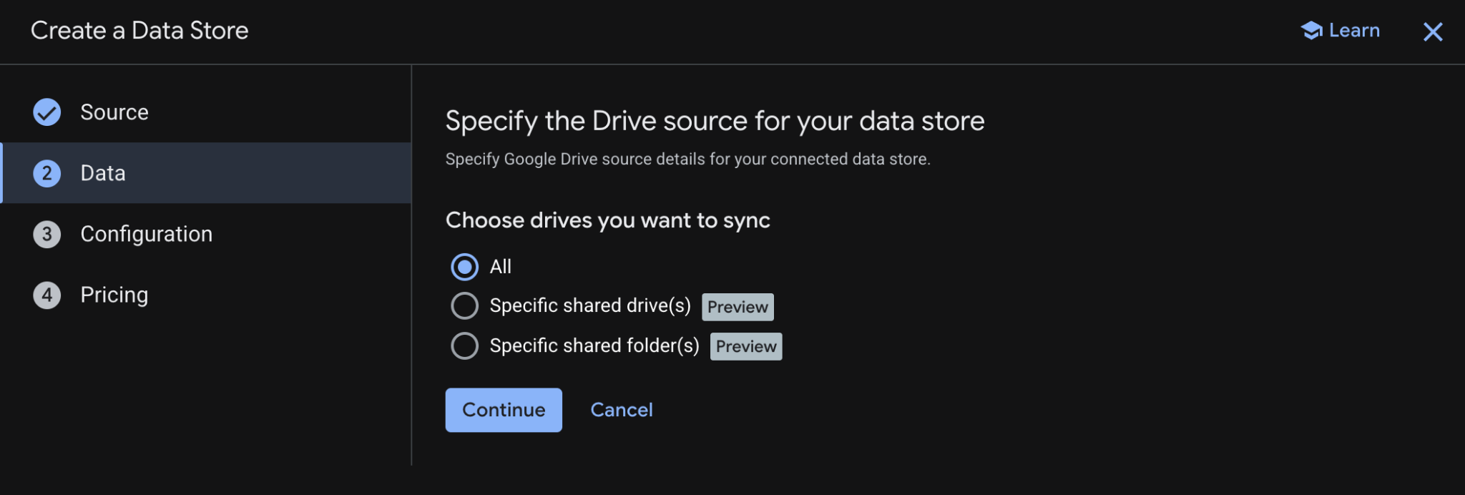Select the All drives radio button
Screen dimensions: 1465x495
click(465, 267)
